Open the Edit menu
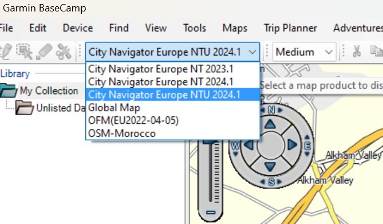Screen dimensions: 383x224 click(x=38, y=28)
